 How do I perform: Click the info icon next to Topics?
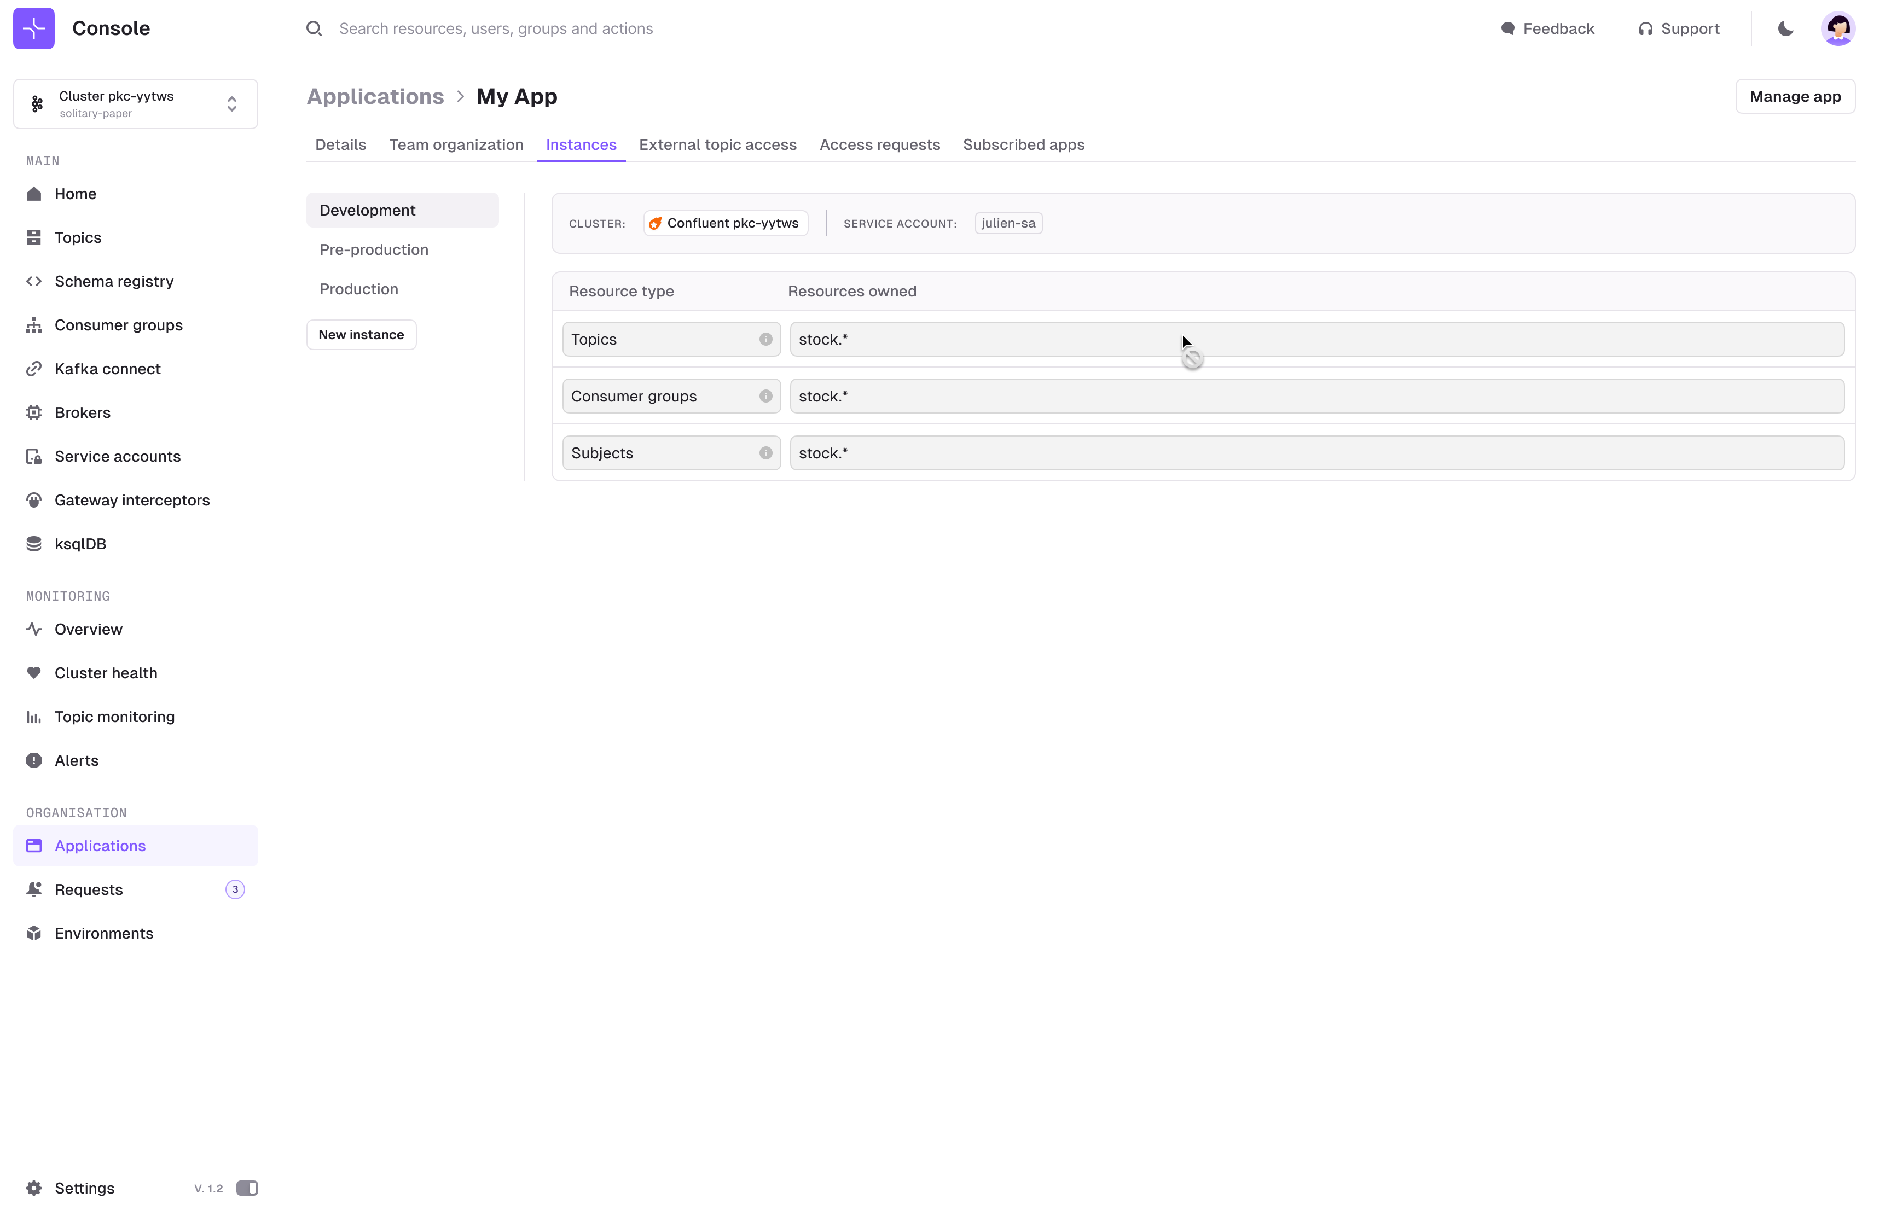point(767,339)
